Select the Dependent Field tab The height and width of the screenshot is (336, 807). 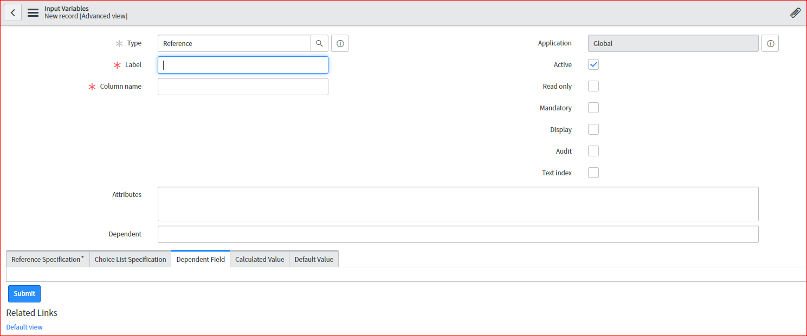pyautogui.click(x=201, y=259)
